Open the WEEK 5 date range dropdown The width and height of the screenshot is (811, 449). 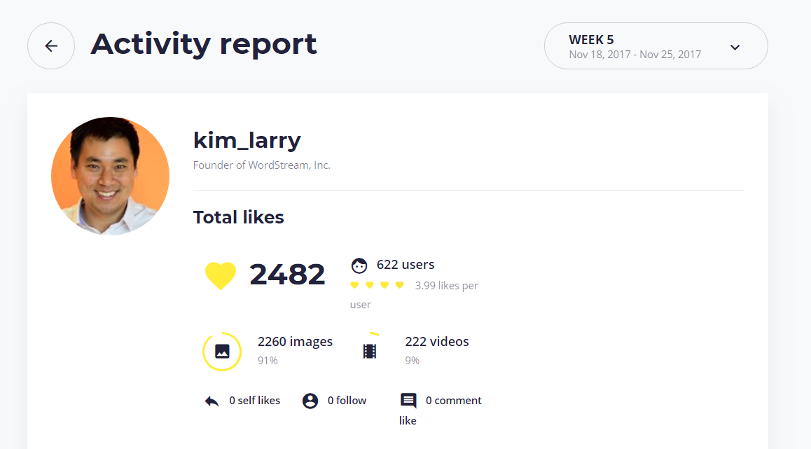[656, 46]
